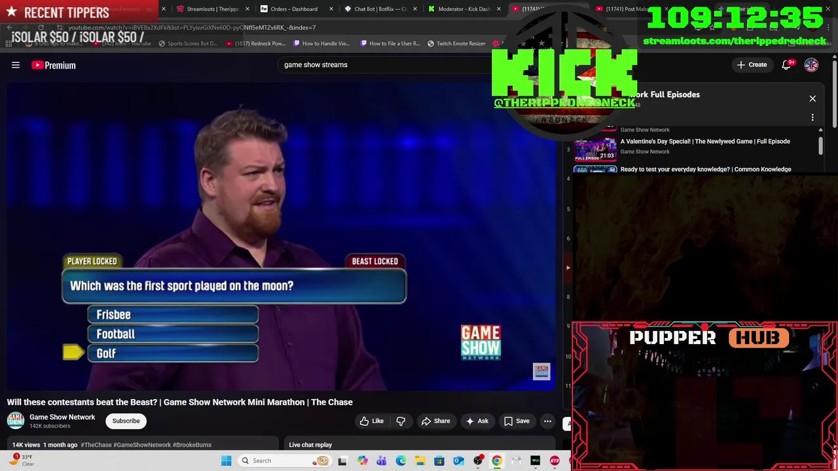Image resolution: width=838 pixels, height=471 pixels.
Task: Like the video
Action: pos(372,421)
